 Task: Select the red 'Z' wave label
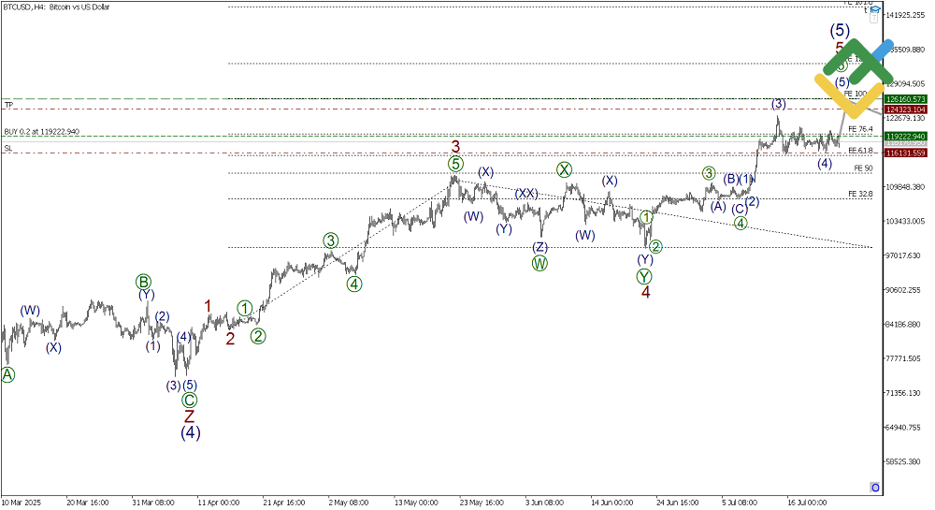(x=189, y=416)
